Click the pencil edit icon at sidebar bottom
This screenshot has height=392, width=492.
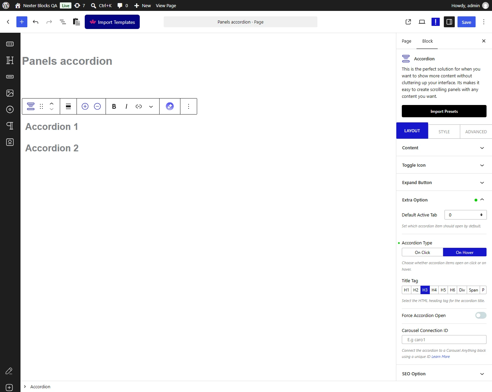pyautogui.click(x=9, y=371)
